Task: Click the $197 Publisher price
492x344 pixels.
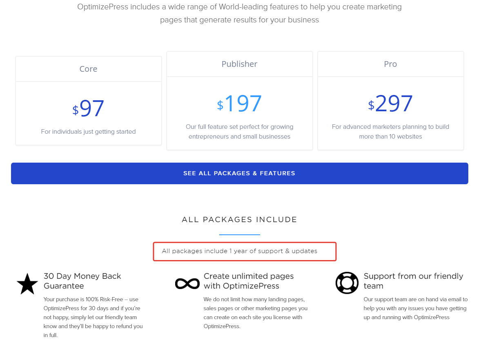Action: coord(240,104)
